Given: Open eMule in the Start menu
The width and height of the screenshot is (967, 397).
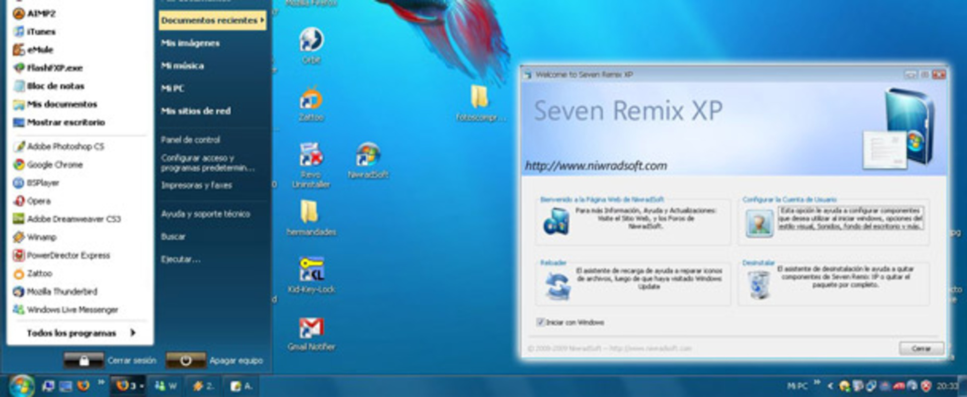Looking at the screenshot, I should [x=33, y=50].
